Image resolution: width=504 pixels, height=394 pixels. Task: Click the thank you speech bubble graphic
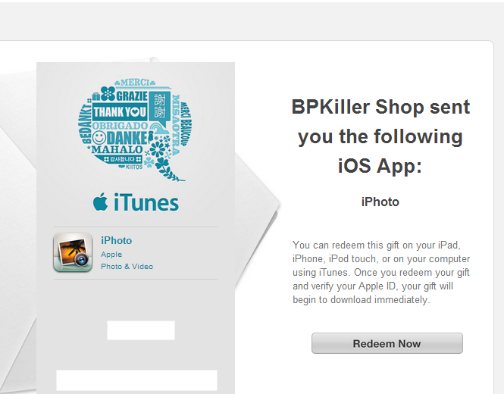[135, 130]
